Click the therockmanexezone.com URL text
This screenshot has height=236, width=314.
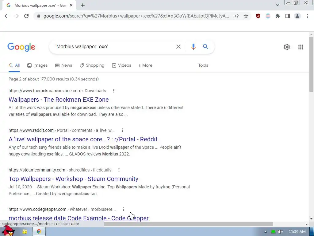[45, 91]
